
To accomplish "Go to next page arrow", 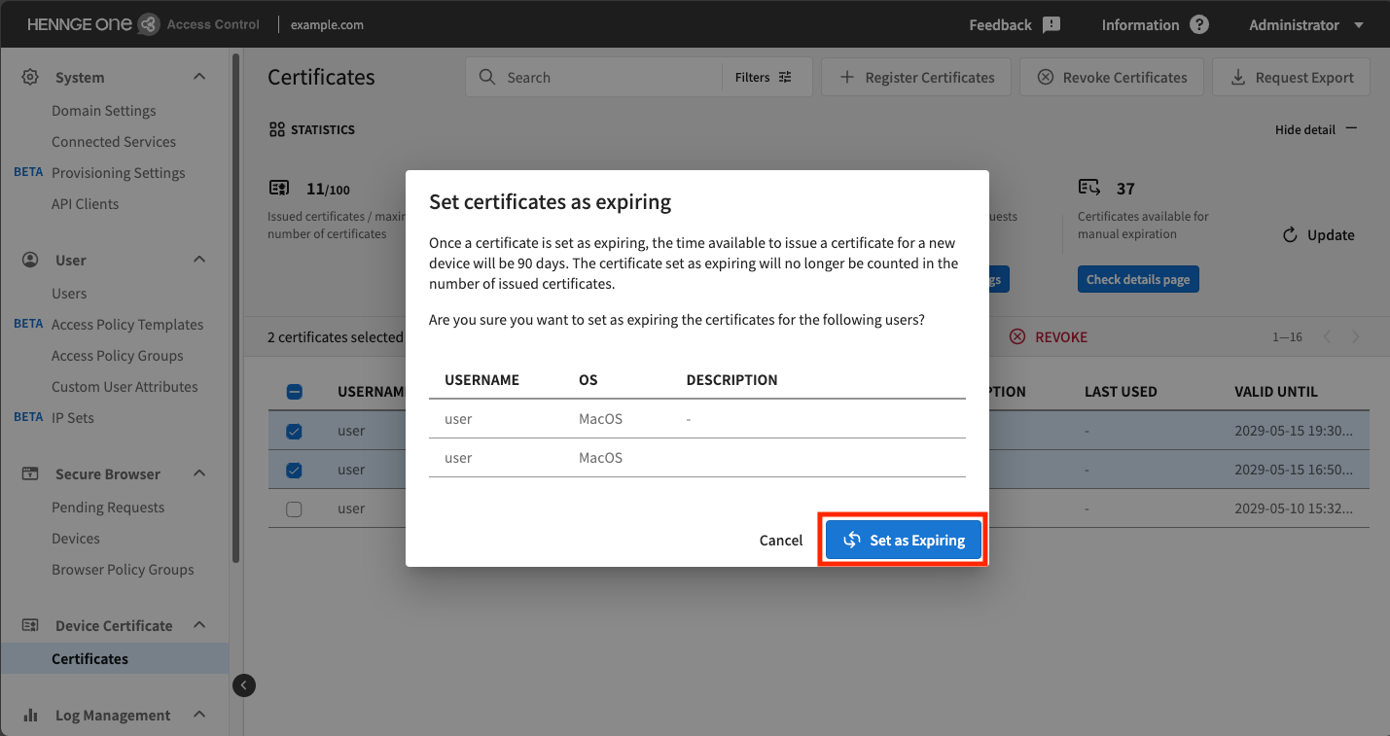I will pos(1356,337).
